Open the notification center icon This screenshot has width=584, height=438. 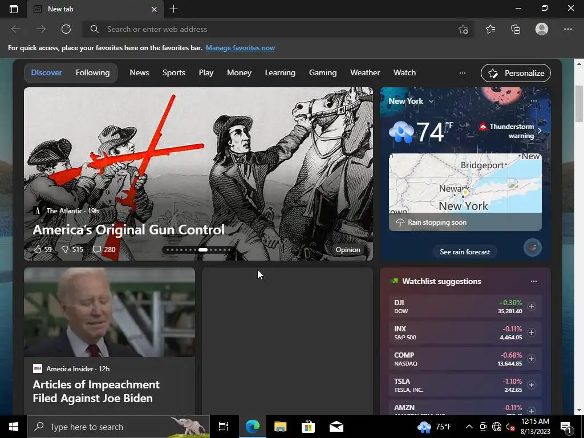point(566,427)
